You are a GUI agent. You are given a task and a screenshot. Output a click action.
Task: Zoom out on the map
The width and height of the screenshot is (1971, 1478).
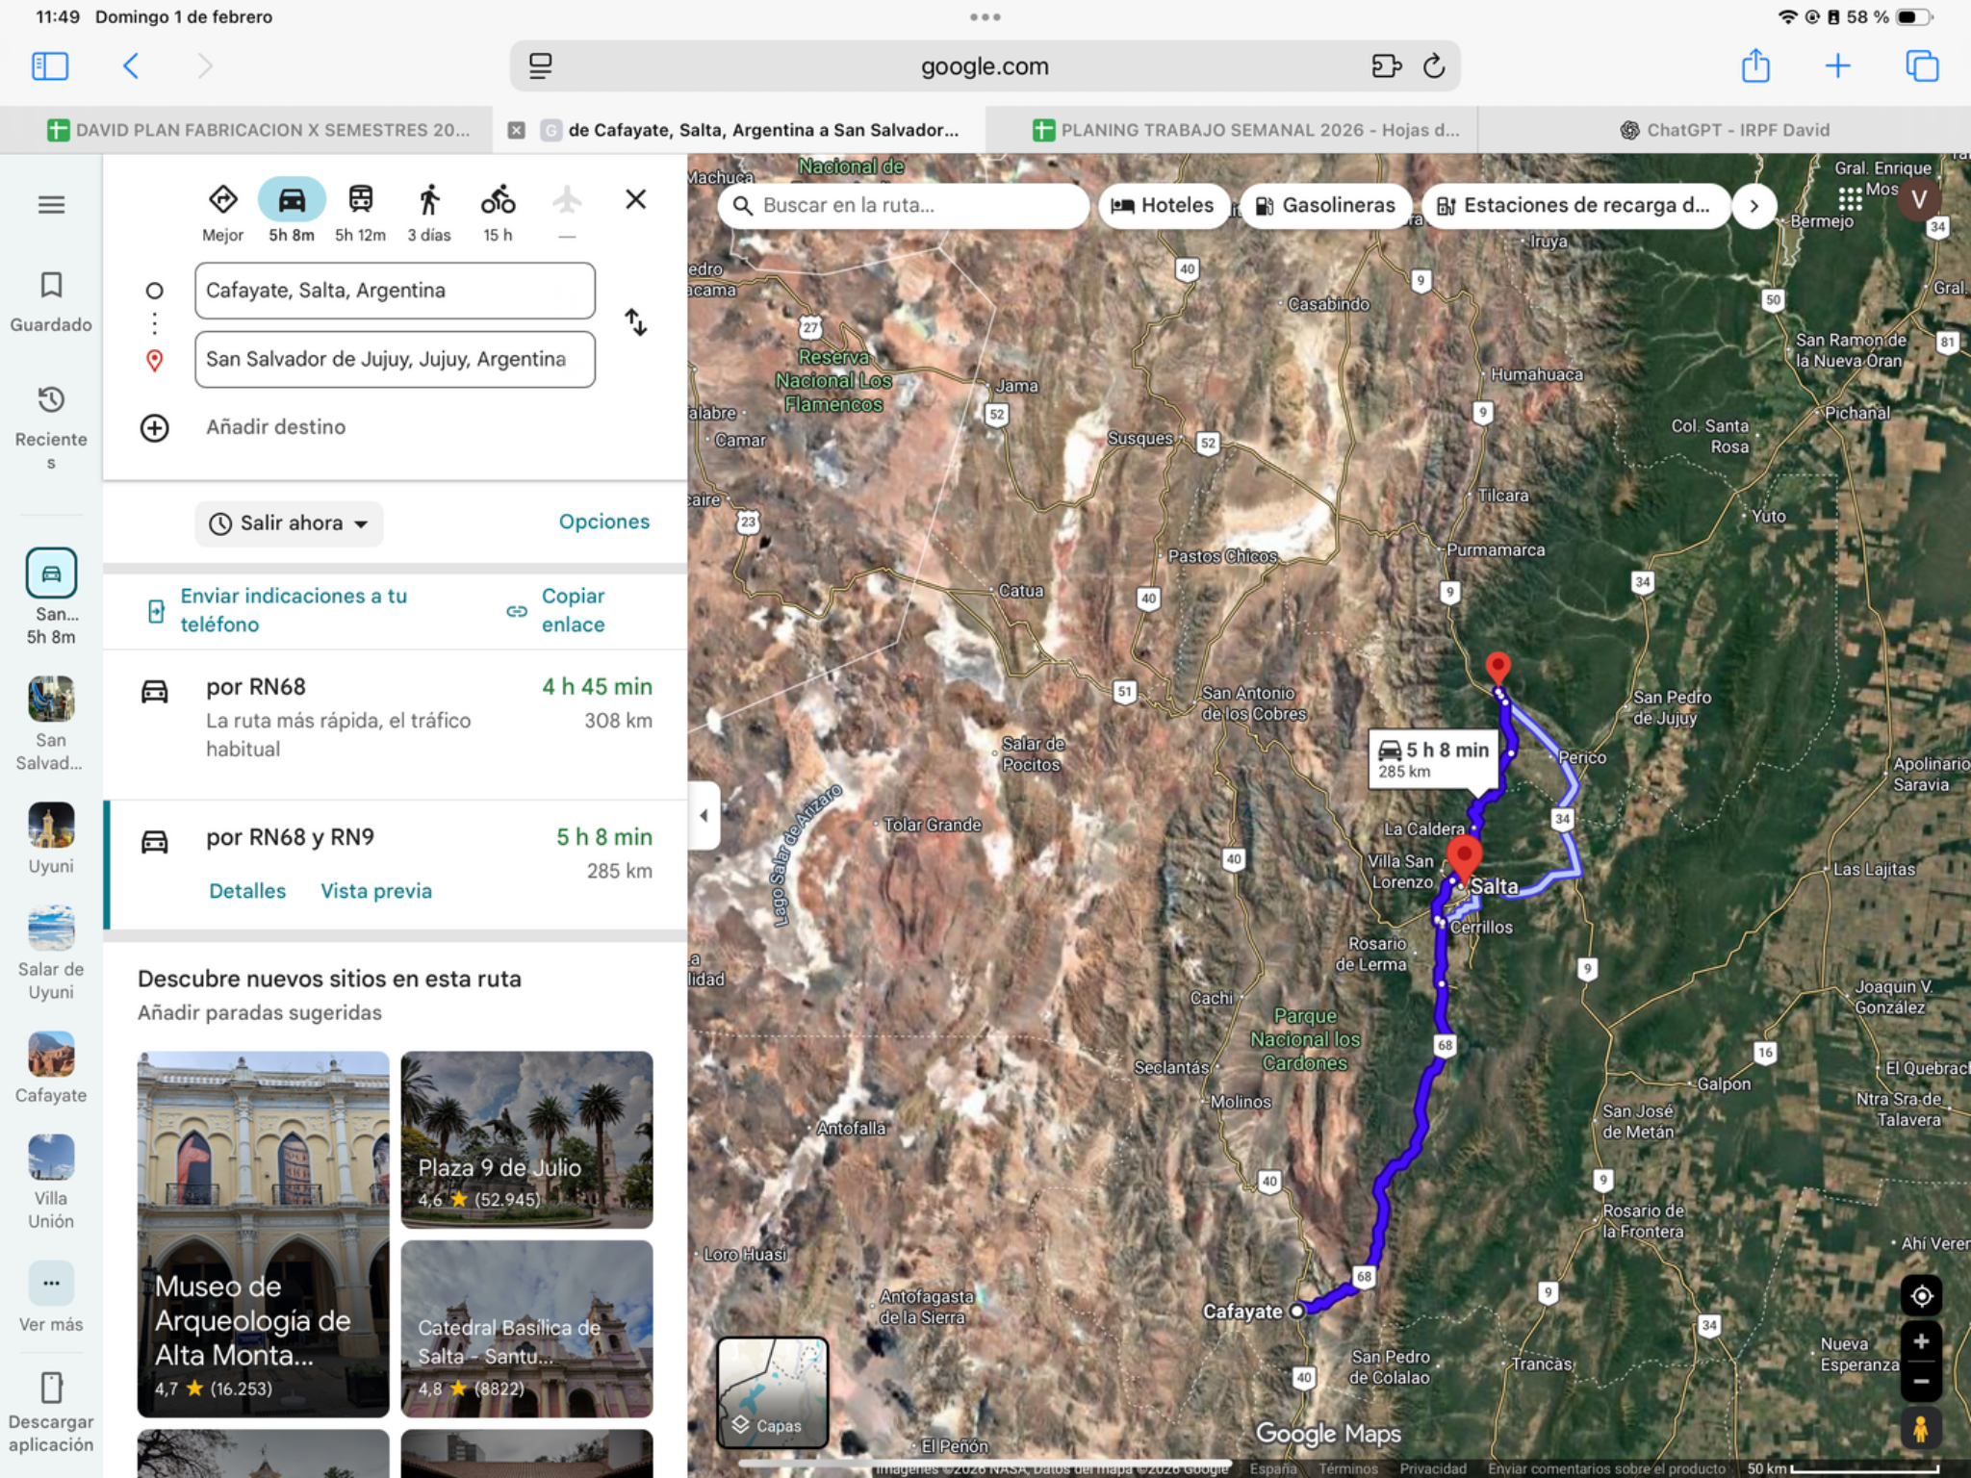point(1921,1382)
